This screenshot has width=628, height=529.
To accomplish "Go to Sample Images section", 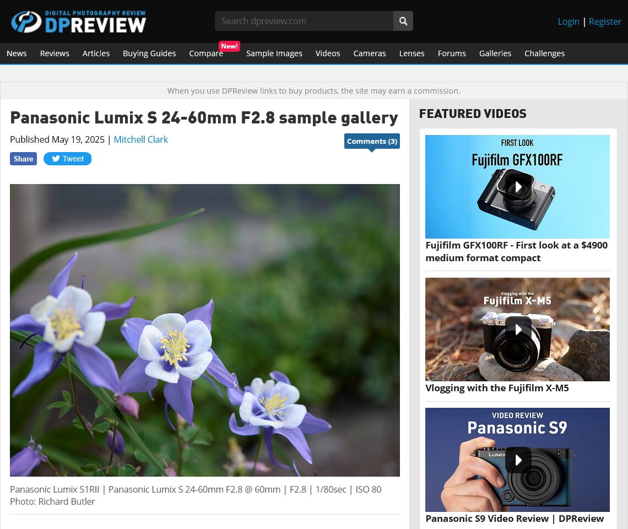I will [x=274, y=53].
